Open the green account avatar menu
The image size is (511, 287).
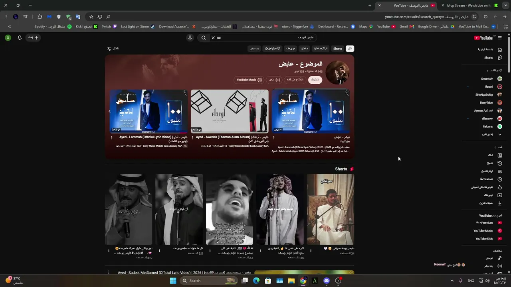8,38
